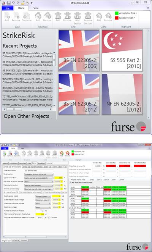Click the save icon in lower window title bar
The image size is (152, 252).
pos(6,145)
